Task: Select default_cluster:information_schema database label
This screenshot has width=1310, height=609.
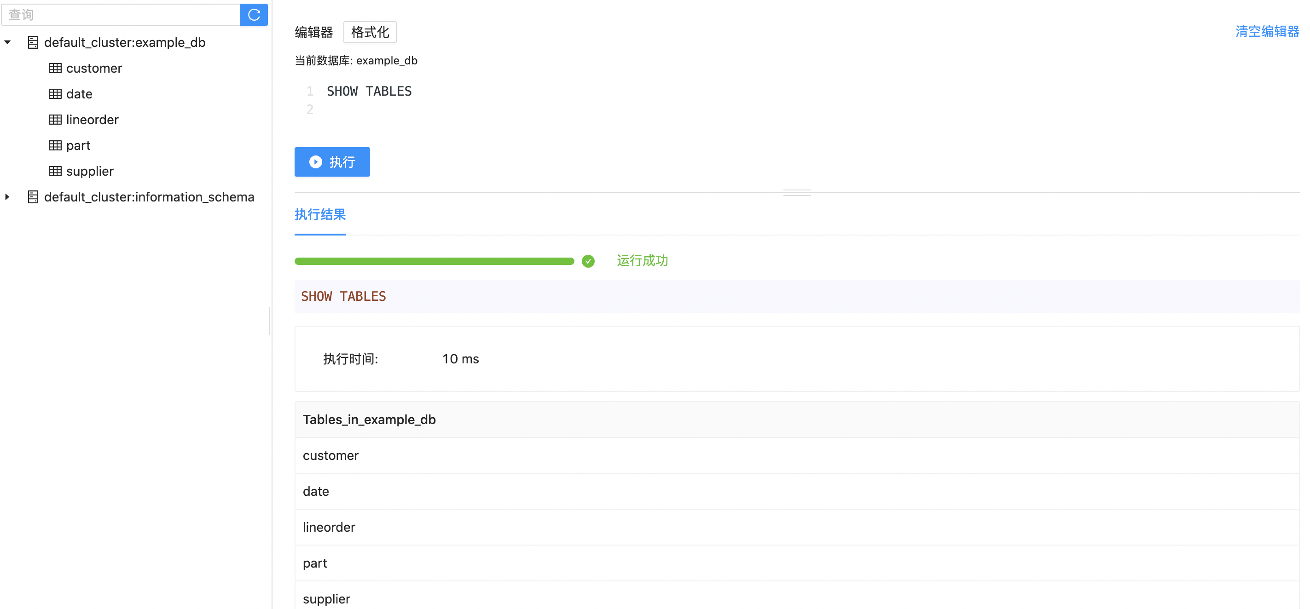Action: (149, 197)
